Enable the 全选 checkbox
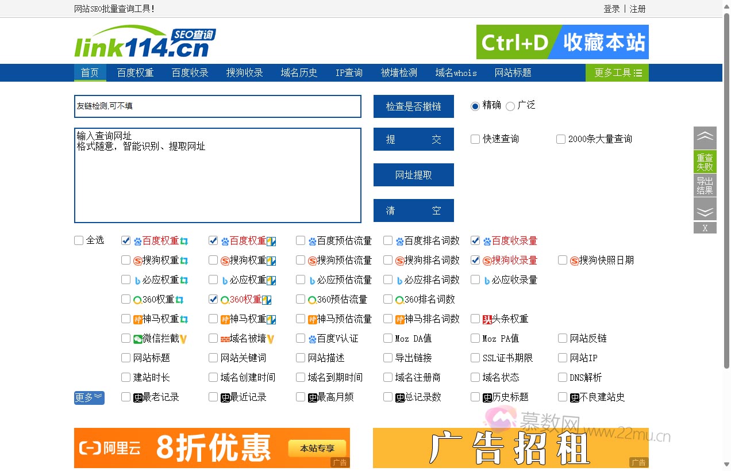 point(79,240)
